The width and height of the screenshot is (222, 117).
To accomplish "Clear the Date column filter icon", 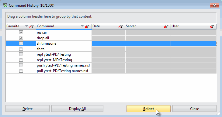I will [x=121, y=26].
